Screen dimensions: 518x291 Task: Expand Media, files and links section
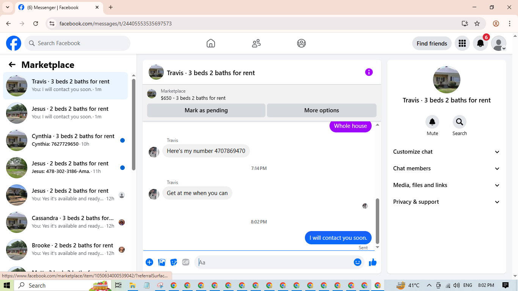tap(447, 185)
